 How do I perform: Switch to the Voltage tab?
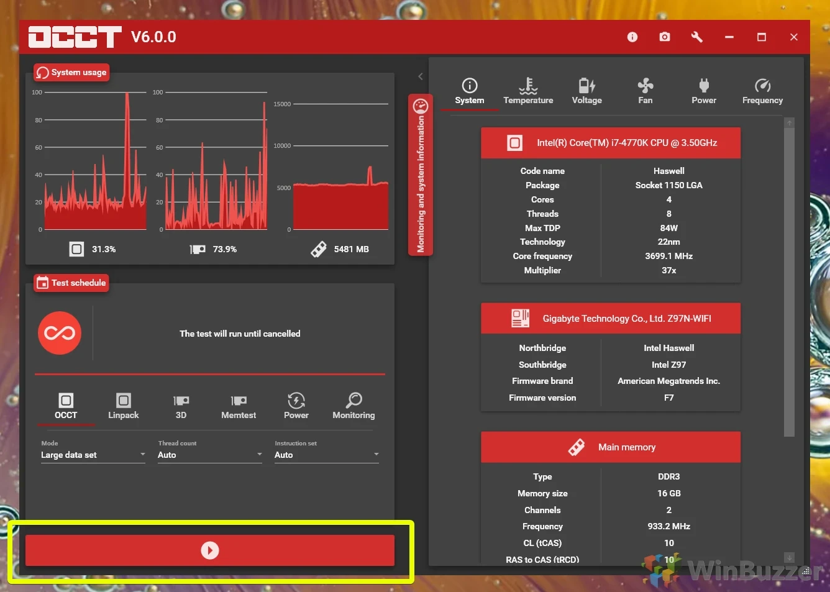[586, 92]
